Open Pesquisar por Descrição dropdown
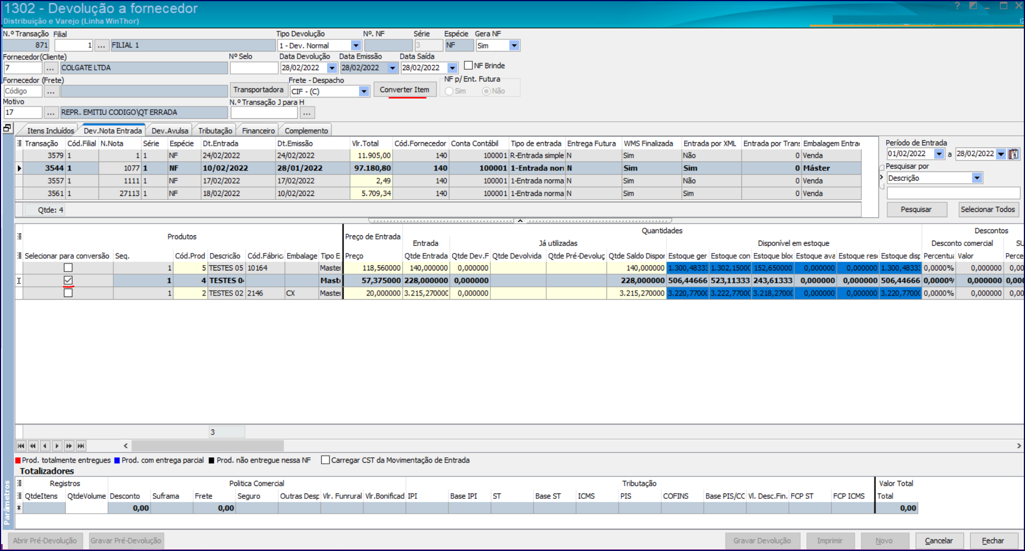The image size is (1025, 551). (977, 178)
